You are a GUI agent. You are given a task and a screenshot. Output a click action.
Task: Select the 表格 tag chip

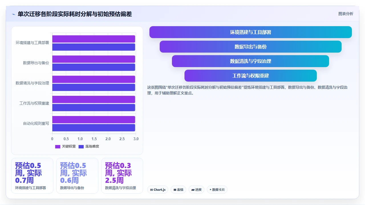pyautogui.click(x=178, y=190)
